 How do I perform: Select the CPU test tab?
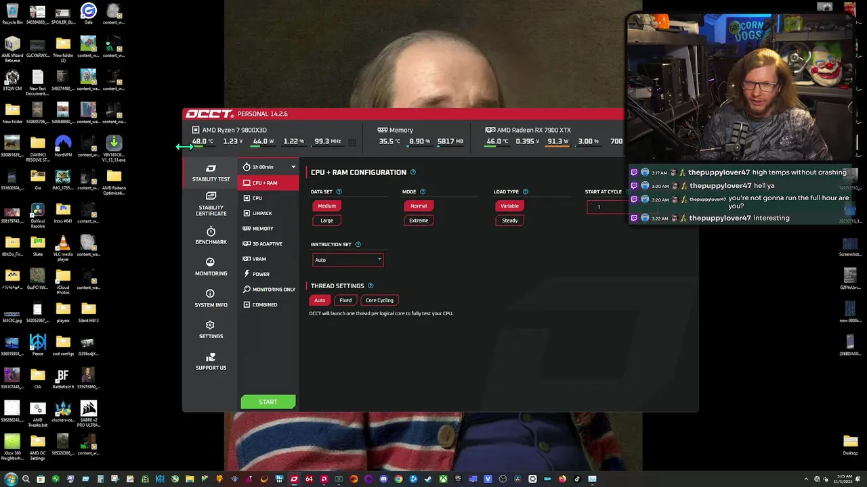click(x=268, y=198)
